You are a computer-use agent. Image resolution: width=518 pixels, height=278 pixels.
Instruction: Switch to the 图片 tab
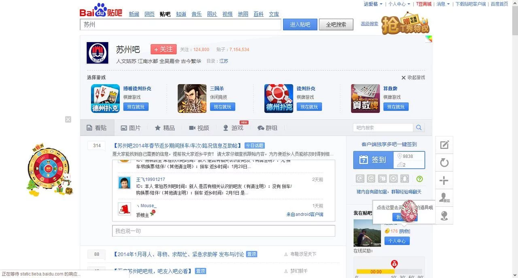(x=131, y=128)
